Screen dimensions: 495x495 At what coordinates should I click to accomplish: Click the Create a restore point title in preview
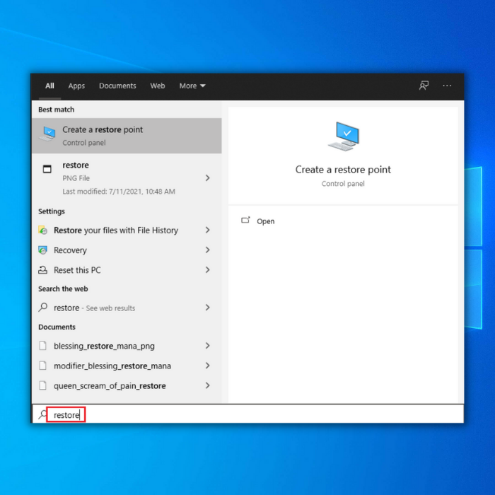[x=343, y=170]
